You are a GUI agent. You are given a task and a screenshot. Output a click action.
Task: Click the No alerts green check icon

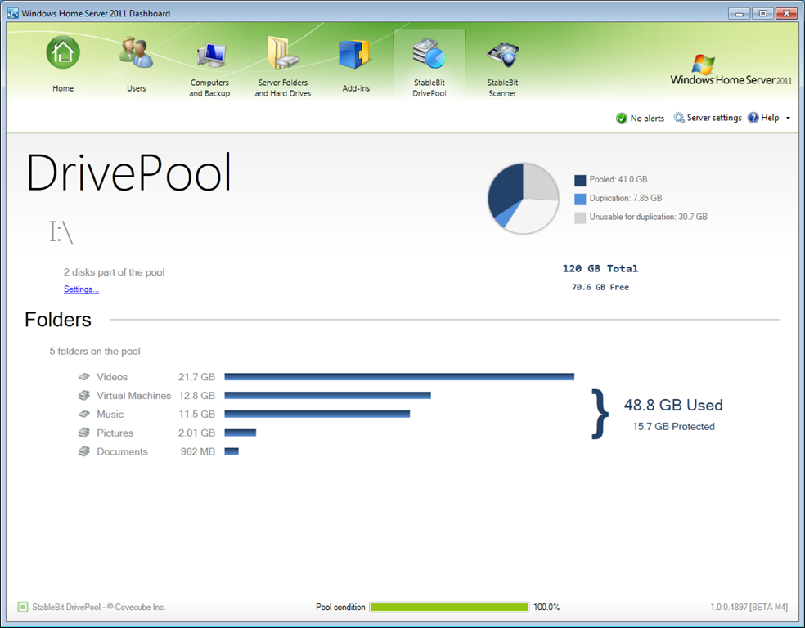[x=622, y=119]
